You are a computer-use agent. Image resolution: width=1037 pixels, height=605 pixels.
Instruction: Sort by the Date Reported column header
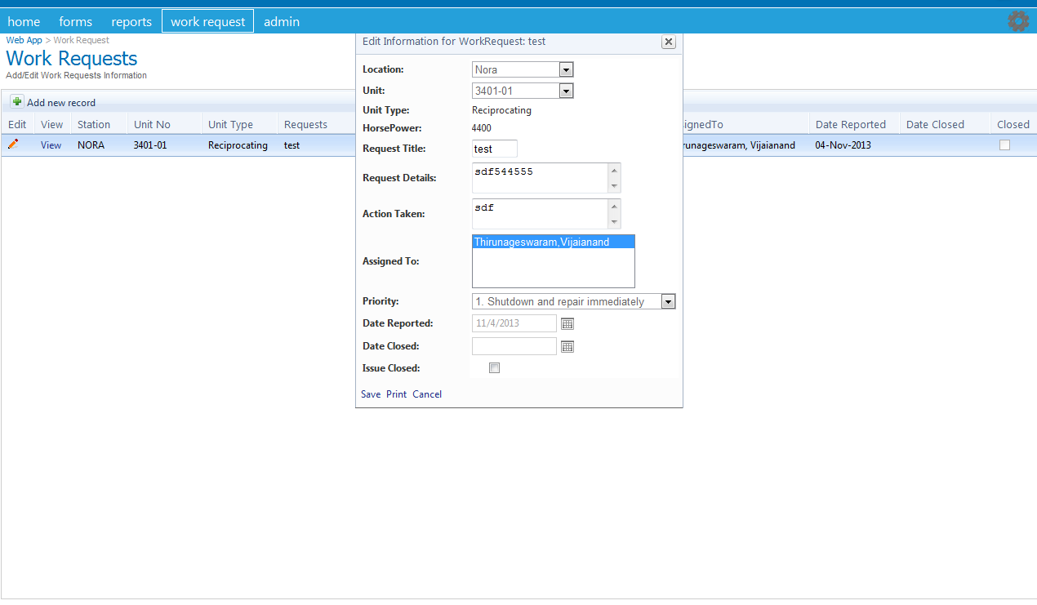pyautogui.click(x=851, y=124)
